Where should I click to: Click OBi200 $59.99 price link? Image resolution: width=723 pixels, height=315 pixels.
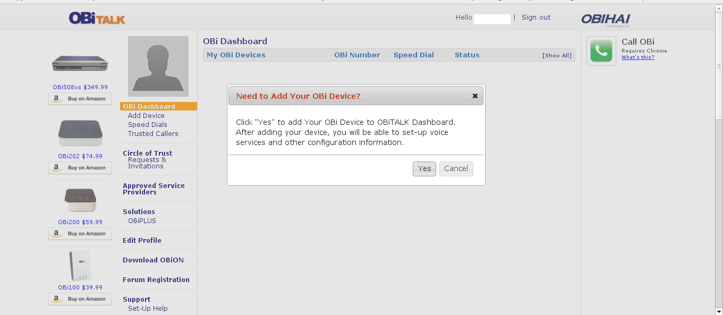coord(80,222)
